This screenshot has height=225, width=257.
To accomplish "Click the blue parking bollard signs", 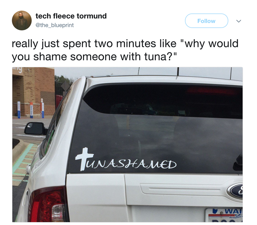I will coord(31,110).
